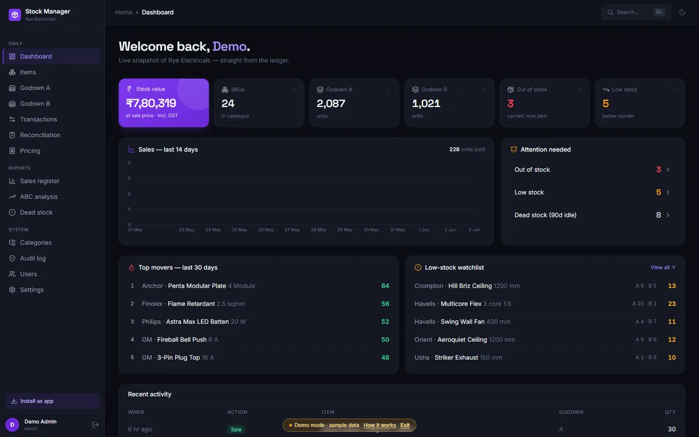Open Low stock card chevron
This screenshot has width=699, height=437.
(x=674, y=90)
